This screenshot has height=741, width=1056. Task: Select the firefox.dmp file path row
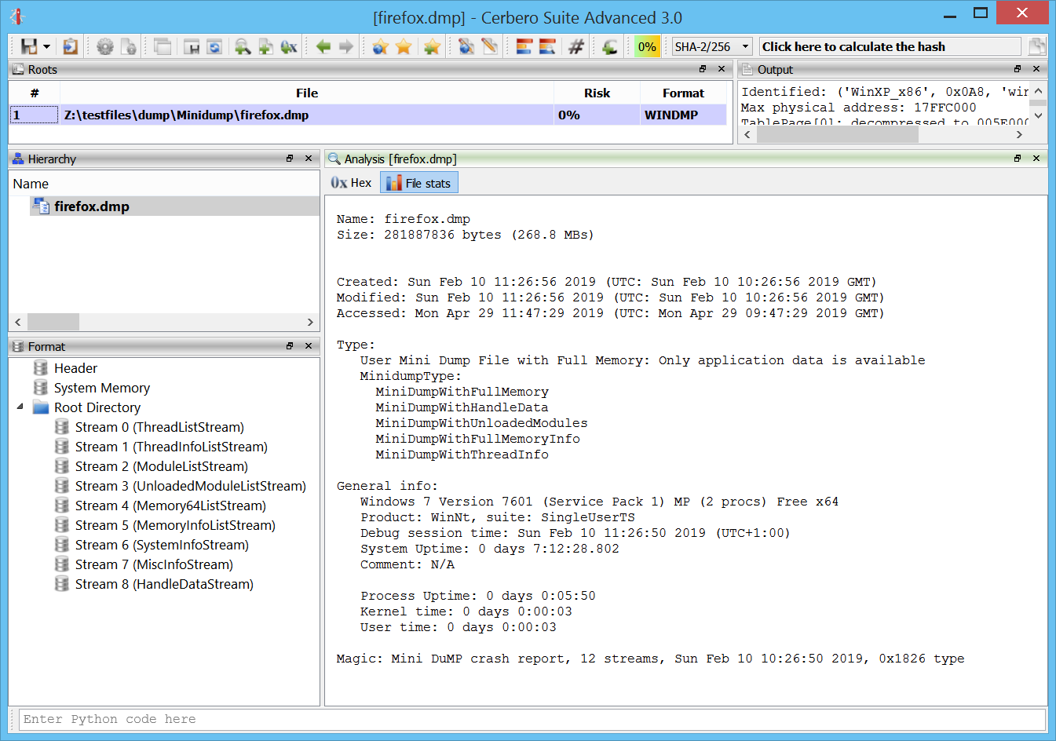pyautogui.click(x=368, y=115)
